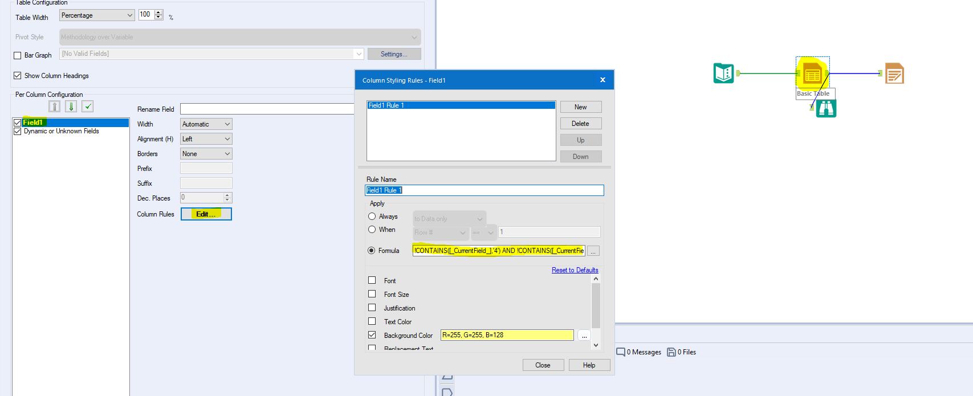Click New to add a rule
The width and height of the screenshot is (973, 396).
pyautogui.click(x=581, y=107)
